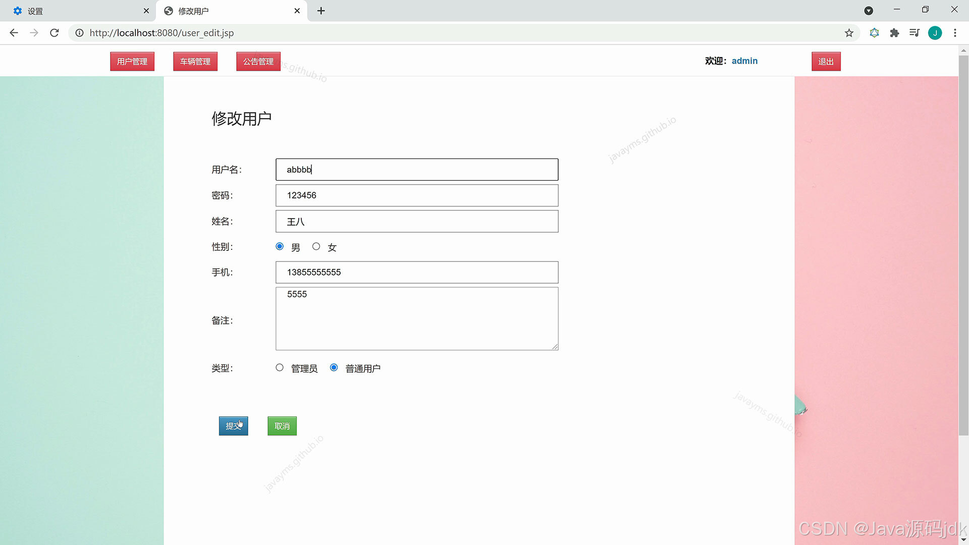Click the 取消 cancel button

click(x=282, y=426)
